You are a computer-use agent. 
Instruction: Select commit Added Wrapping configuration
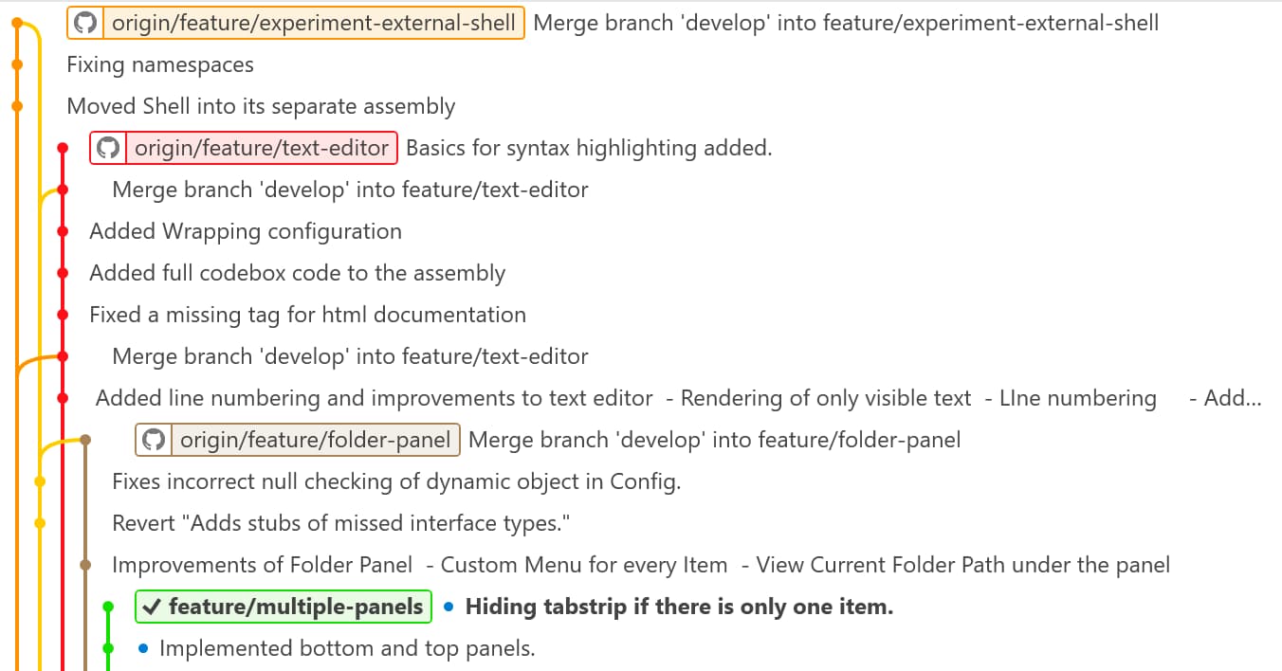(246, 231)
